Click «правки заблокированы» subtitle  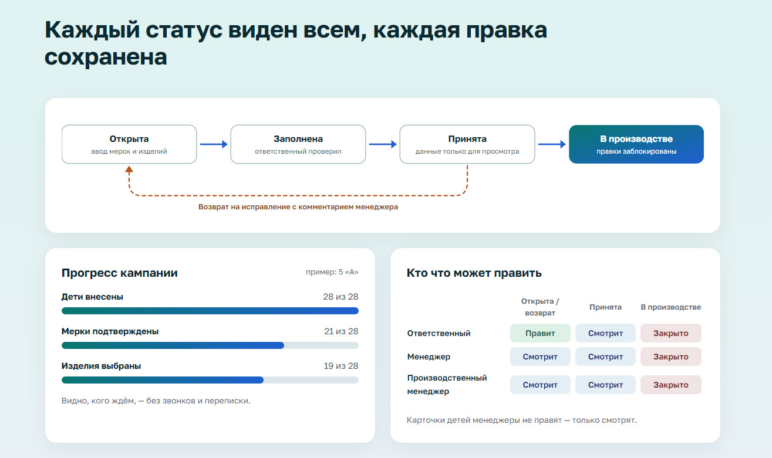point(636,151)
